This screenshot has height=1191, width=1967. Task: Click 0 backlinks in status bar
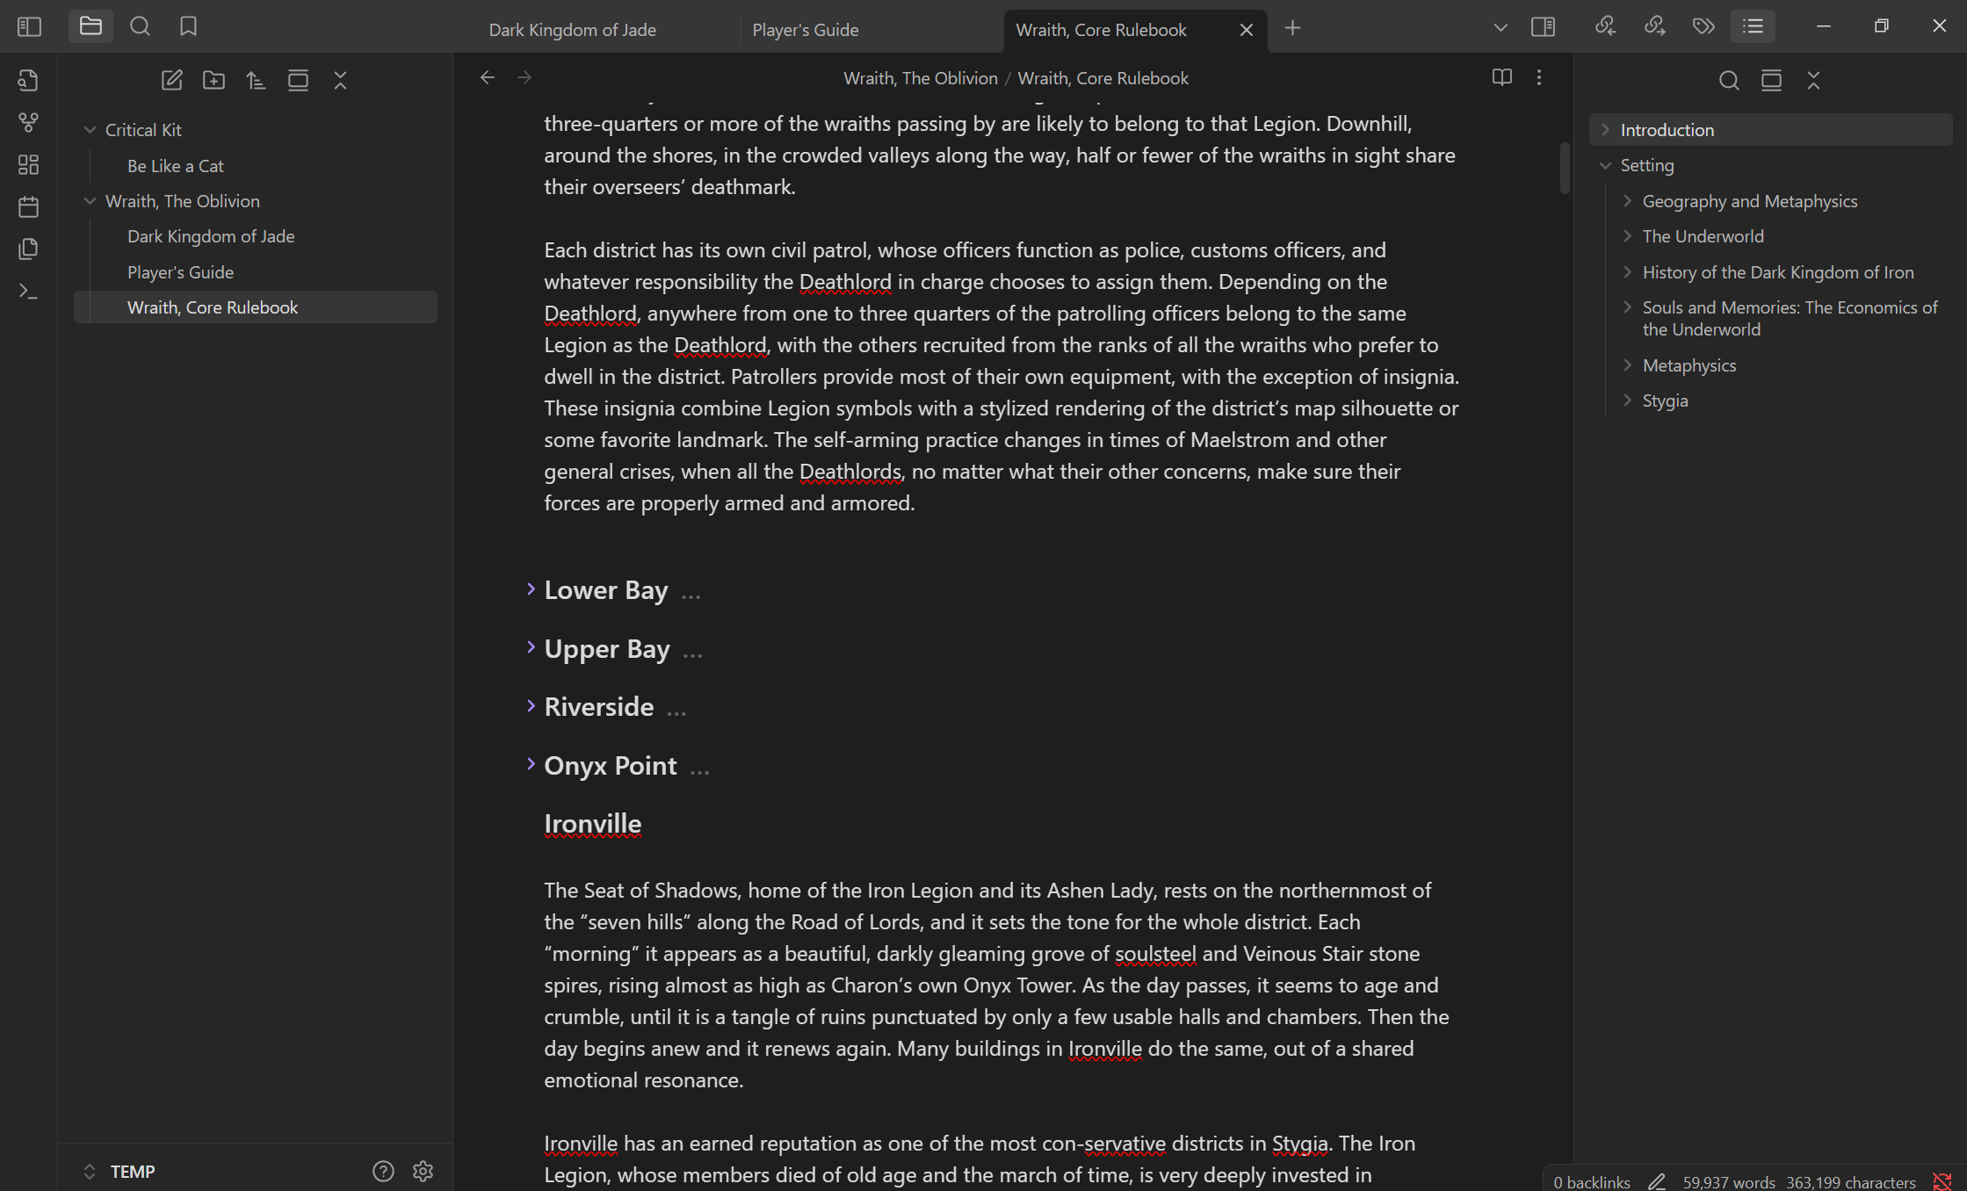1592,1182
